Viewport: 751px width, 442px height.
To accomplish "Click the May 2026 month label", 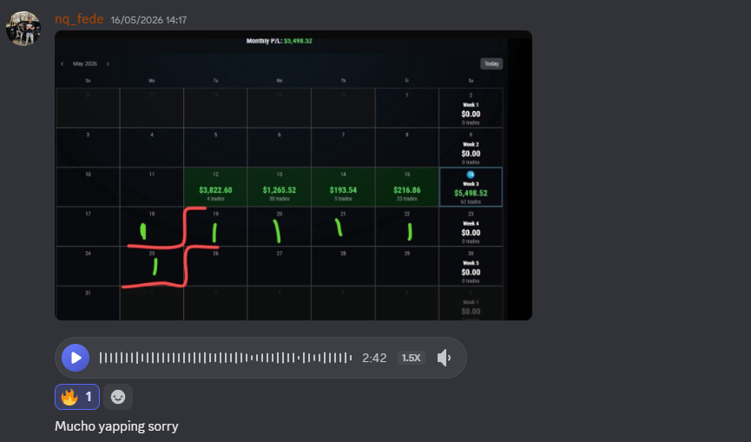I will [85, 63].
